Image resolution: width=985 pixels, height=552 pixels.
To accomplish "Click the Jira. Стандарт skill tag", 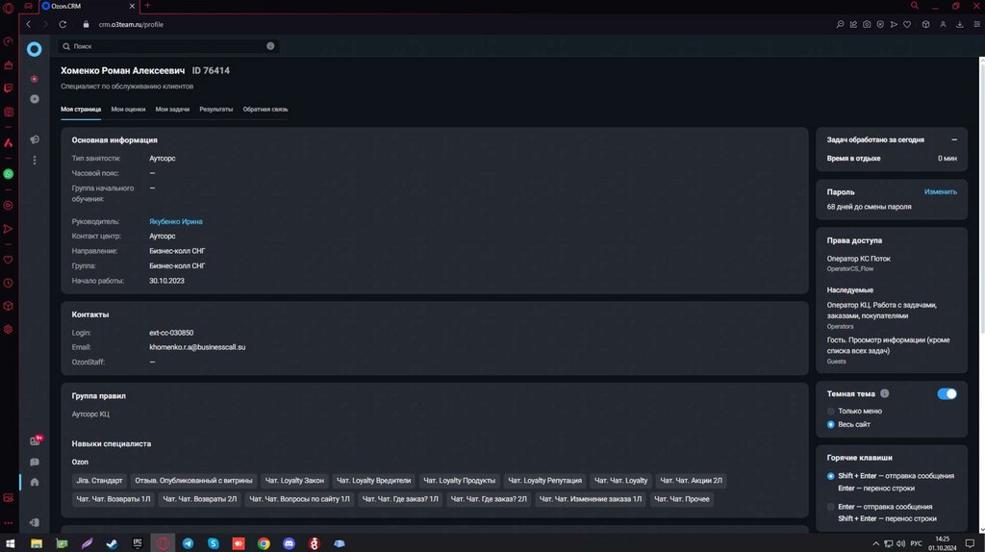I will pos(99,481).
